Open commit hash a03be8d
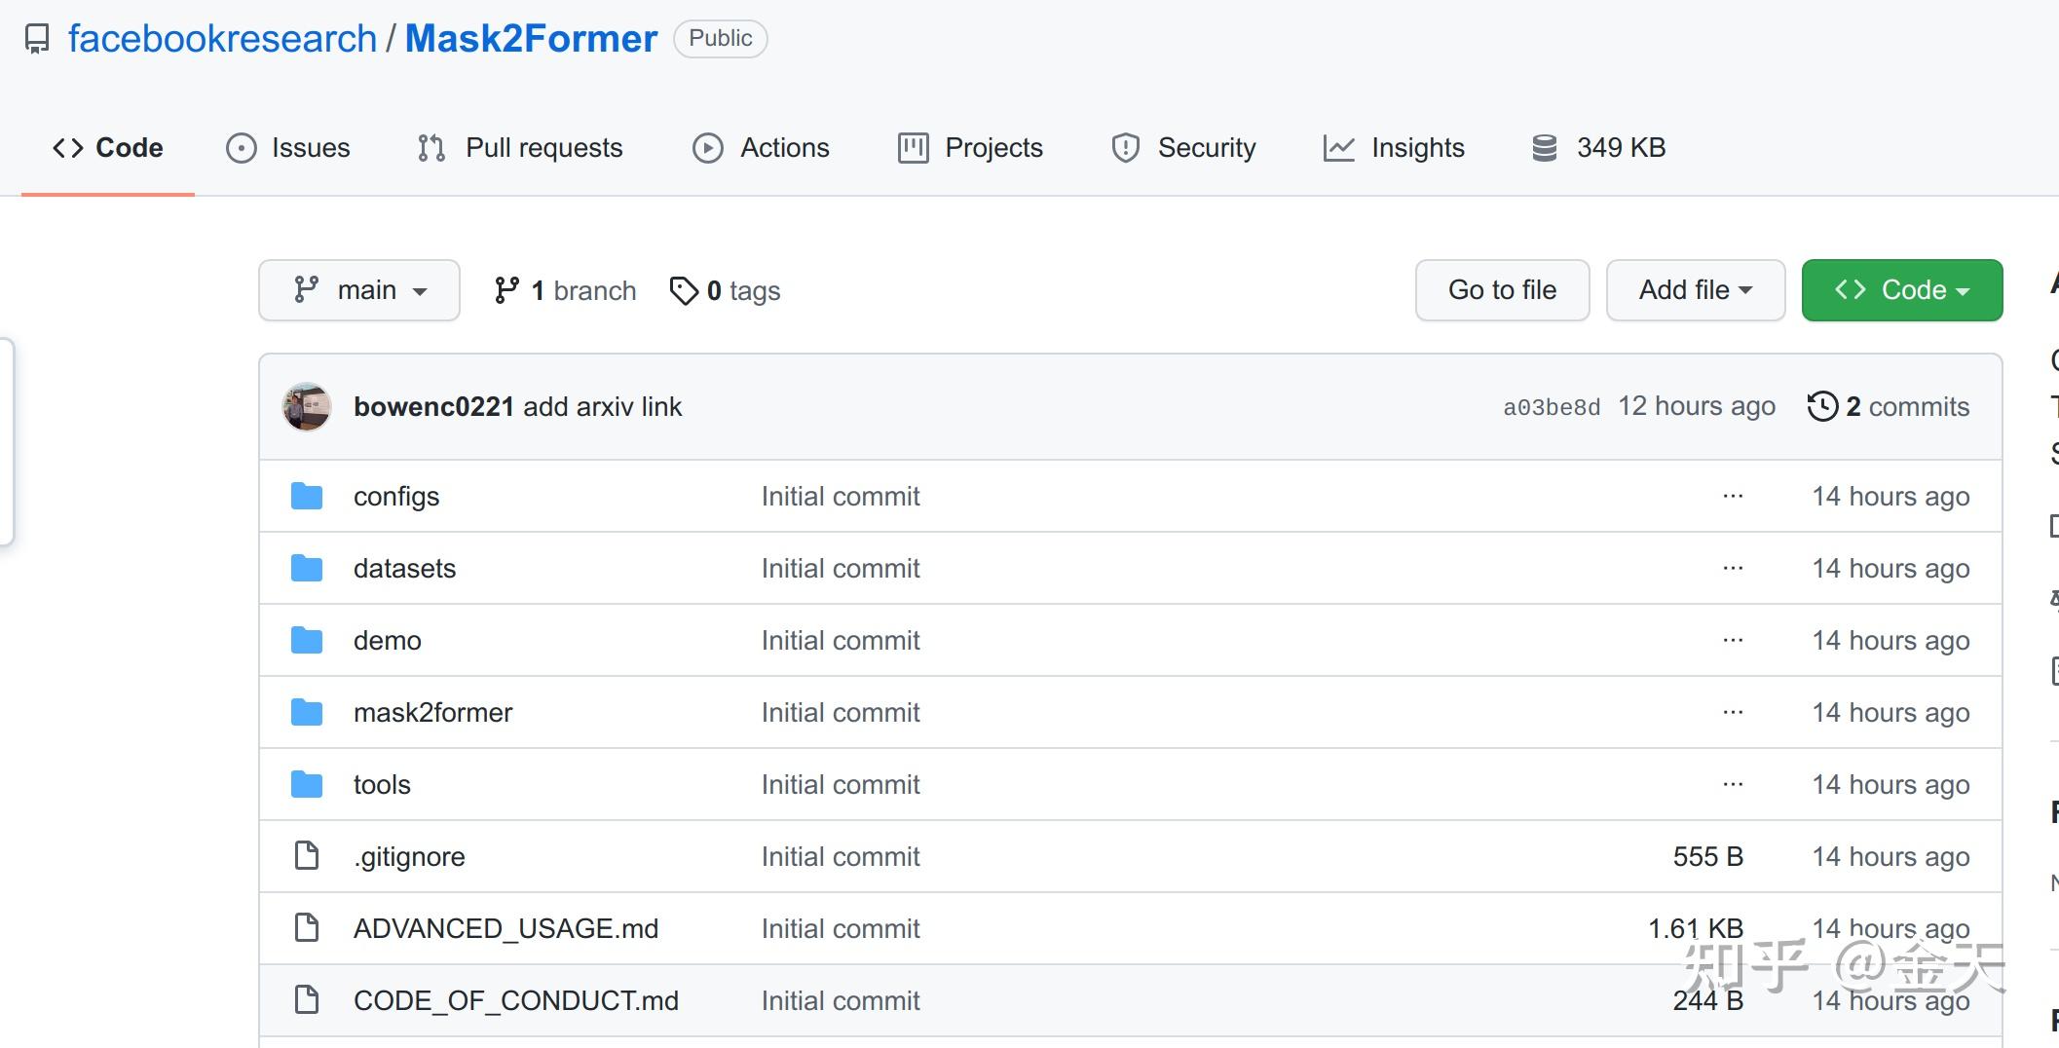 [x=1552, y=407]
